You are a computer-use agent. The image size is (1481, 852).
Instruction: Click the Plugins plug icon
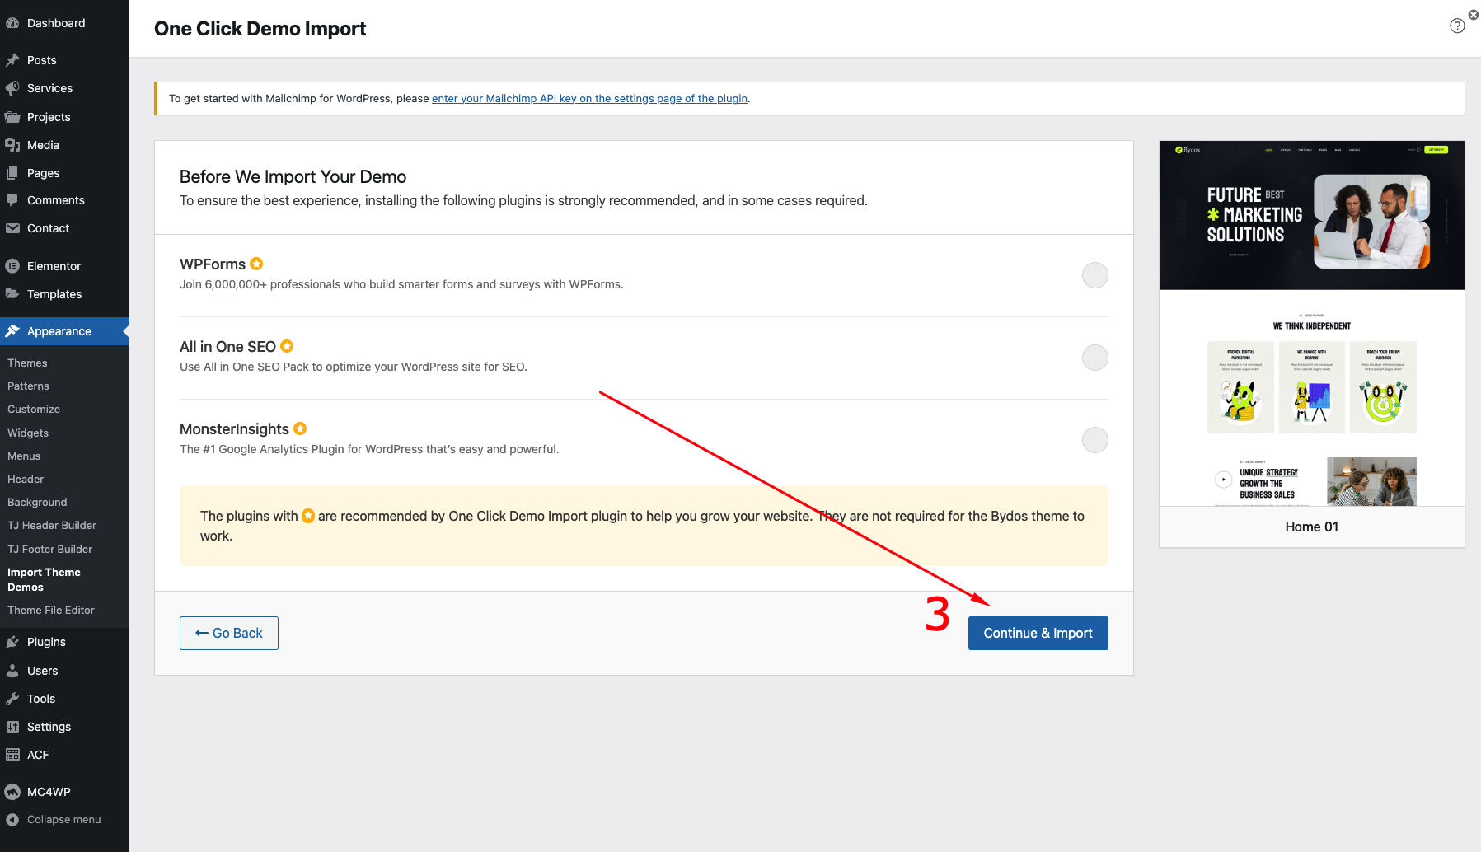pos(12,642)
